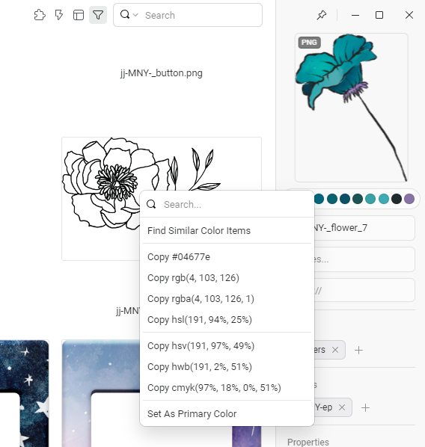Choose Copy #04677e

[179, 256]
